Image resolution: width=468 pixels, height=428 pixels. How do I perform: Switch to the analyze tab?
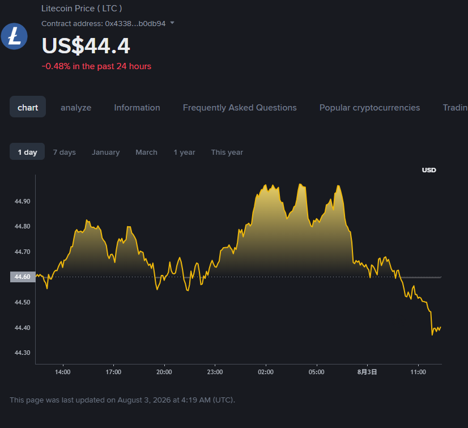76,108
